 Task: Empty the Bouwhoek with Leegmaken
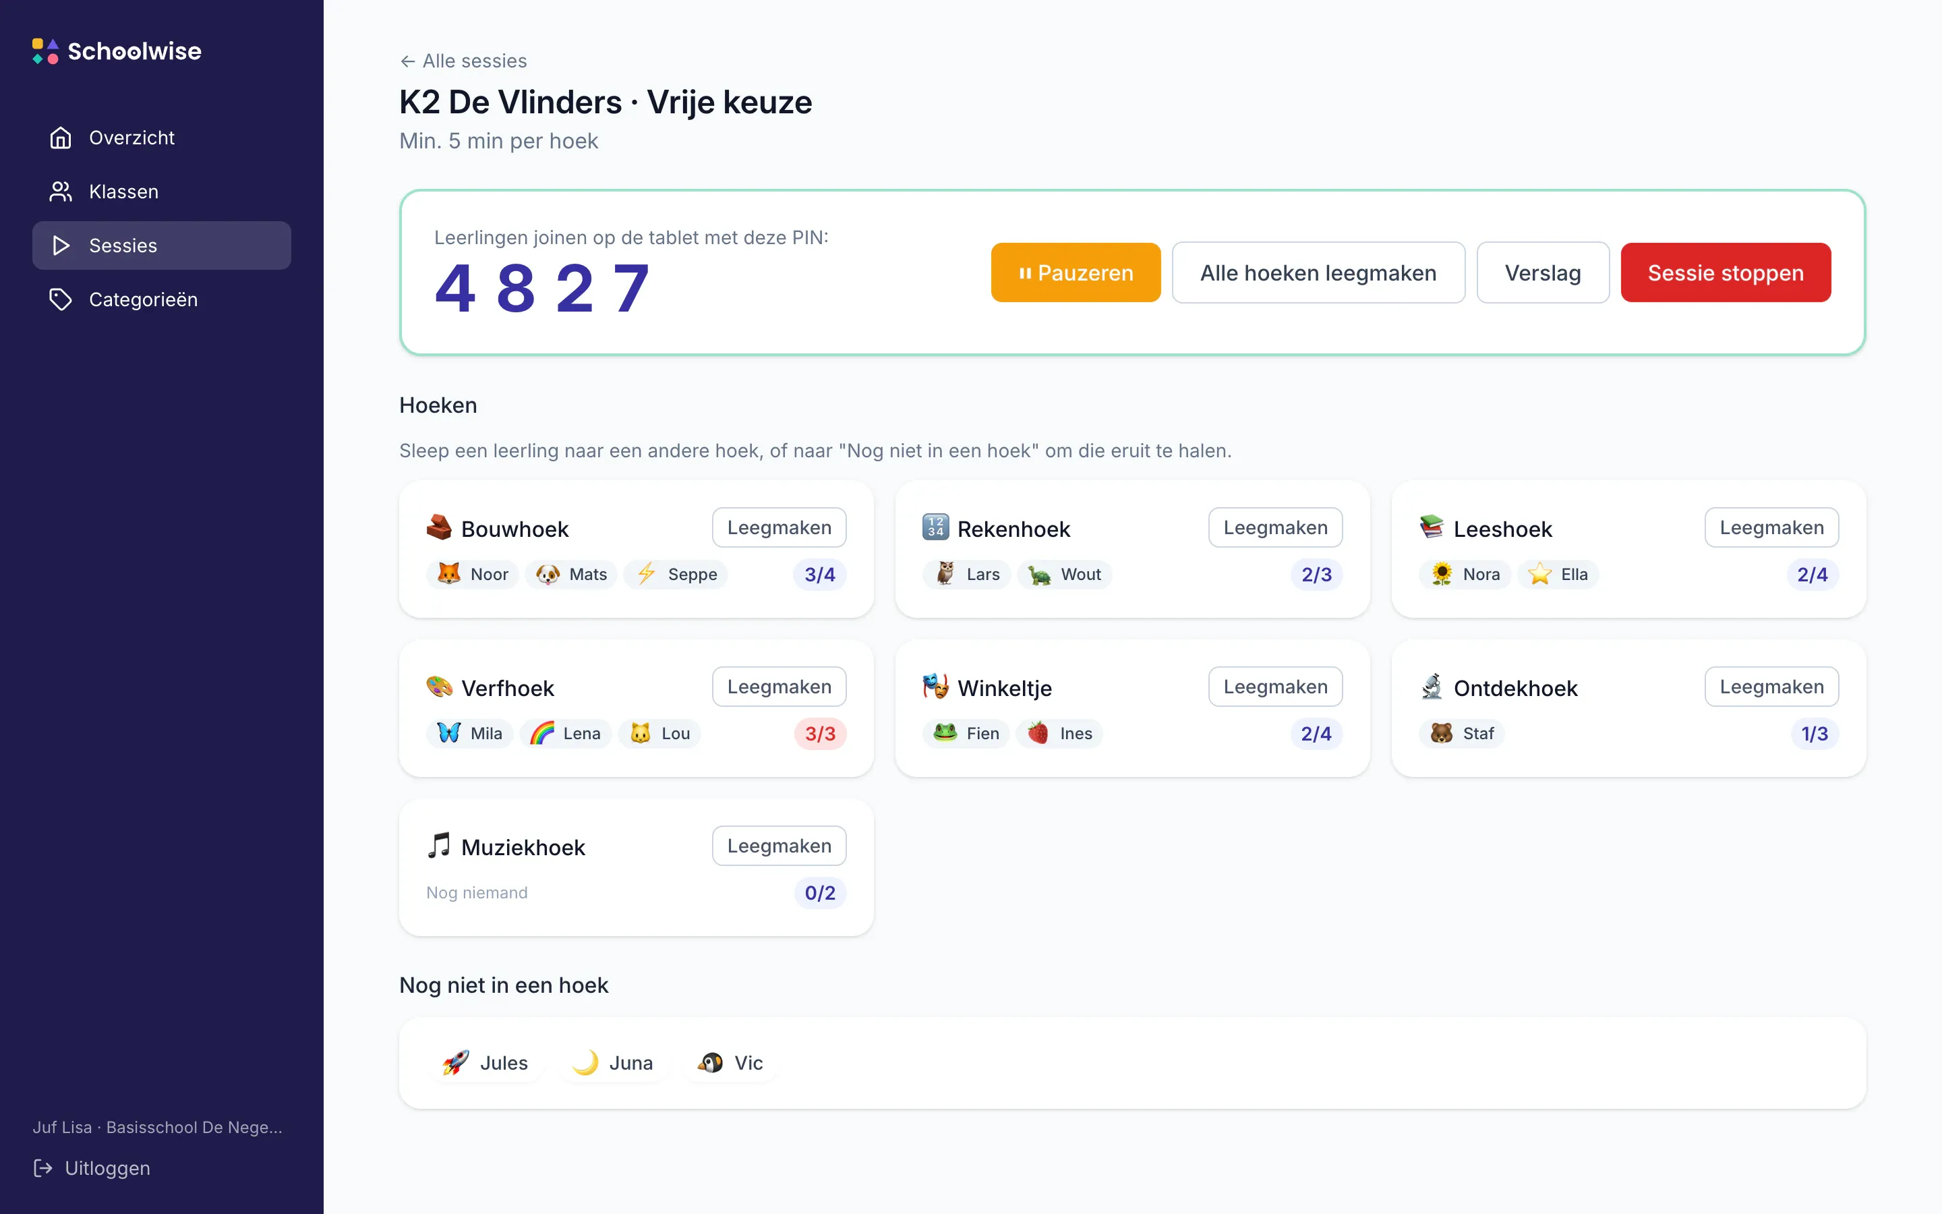[778, 527]
